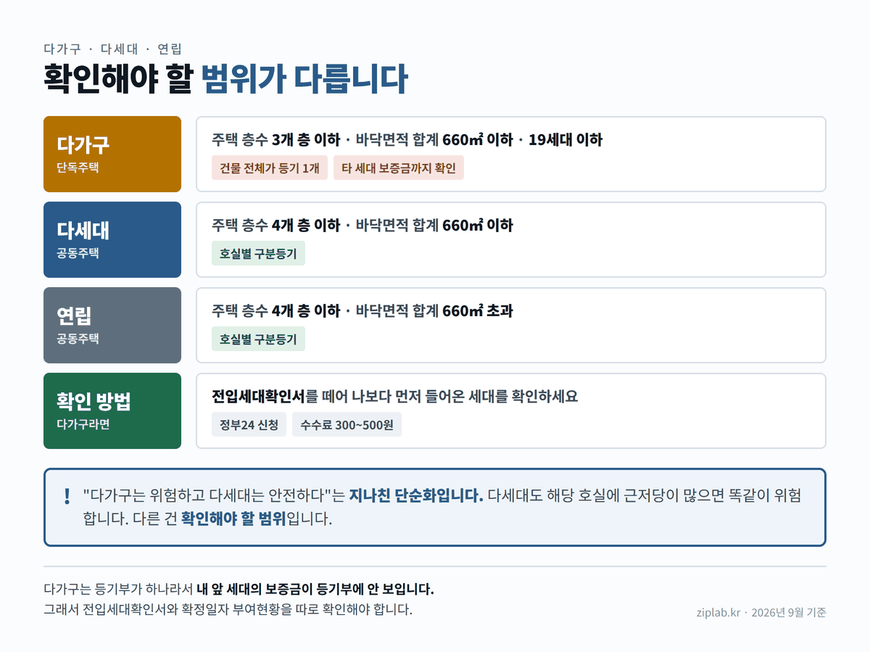Click the text '주택 층수 3개 층 이하'
The height and width of the screenshot is (652, 870).
coord(275,139)
